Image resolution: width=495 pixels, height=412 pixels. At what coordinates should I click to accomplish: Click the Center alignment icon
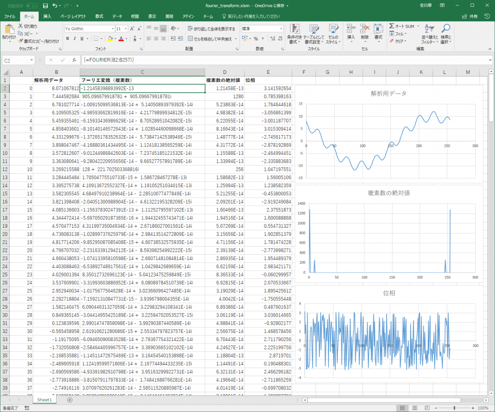[156, 39]
